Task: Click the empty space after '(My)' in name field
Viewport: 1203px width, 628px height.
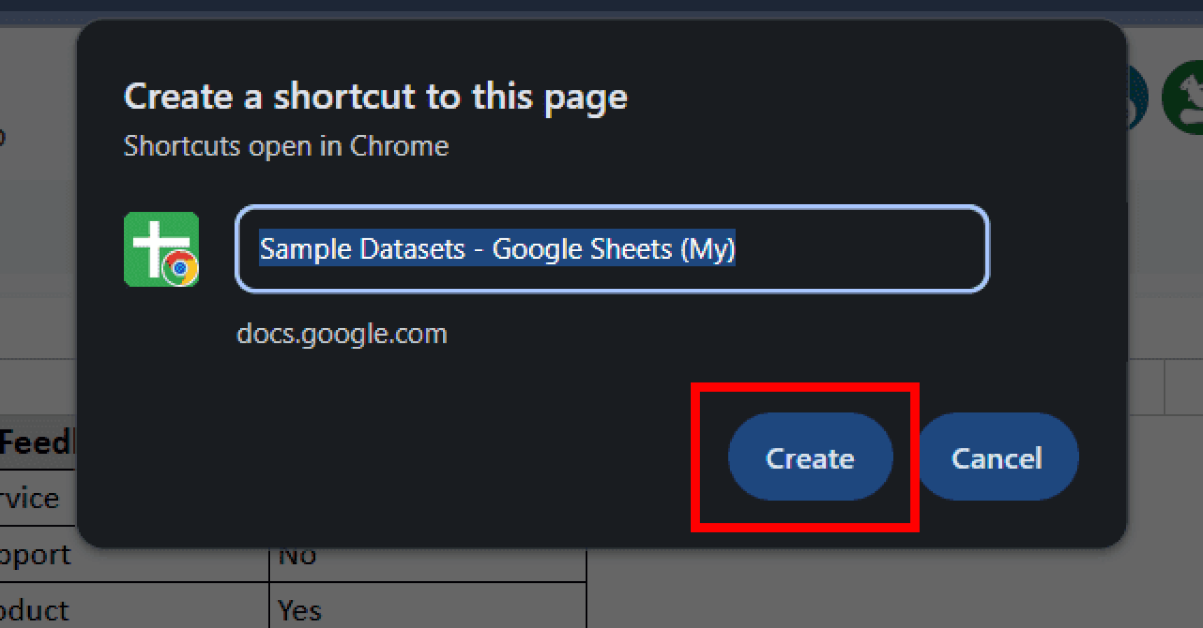Action: click(x=858, y=249)
